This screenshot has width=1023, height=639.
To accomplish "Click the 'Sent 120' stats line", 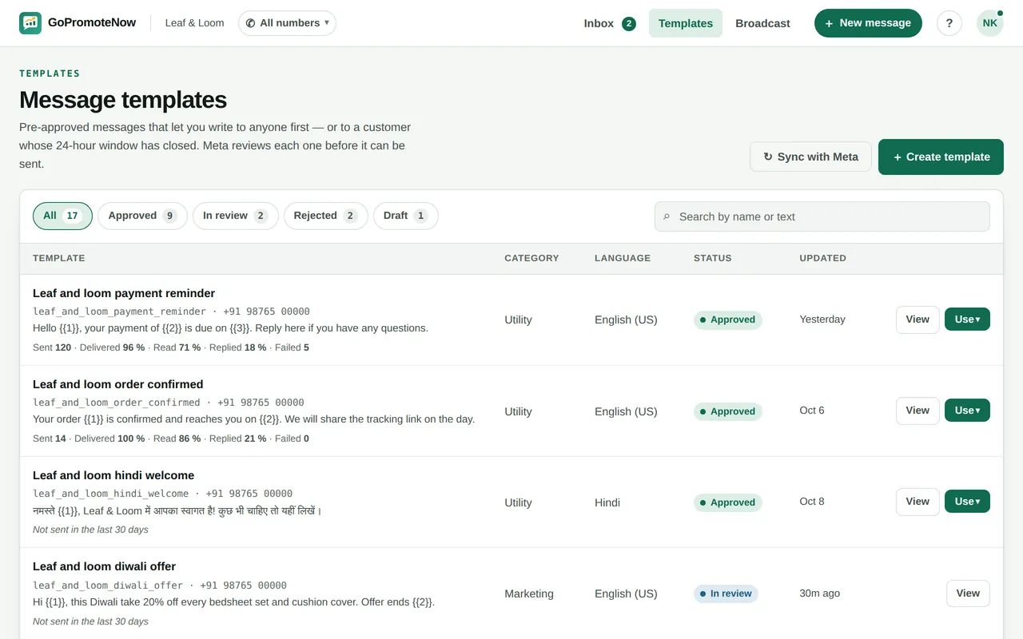I will coord(171,347).
